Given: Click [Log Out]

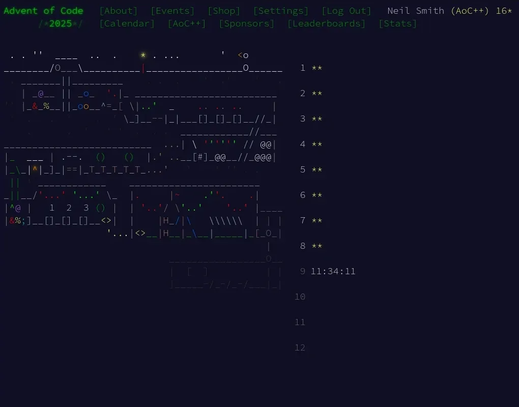Looking at the screenshot, I should 347,10.
